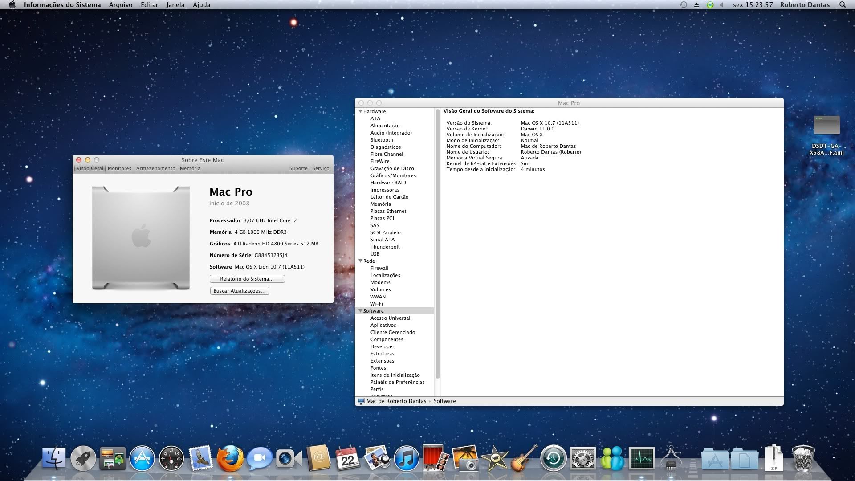Open the App Store Dock icon
855x481 pixels.
[142, 458]
